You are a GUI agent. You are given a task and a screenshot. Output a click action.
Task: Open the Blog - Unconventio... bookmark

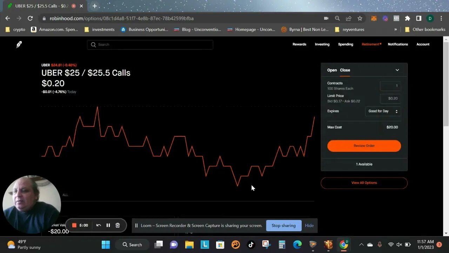coord(198,30)
